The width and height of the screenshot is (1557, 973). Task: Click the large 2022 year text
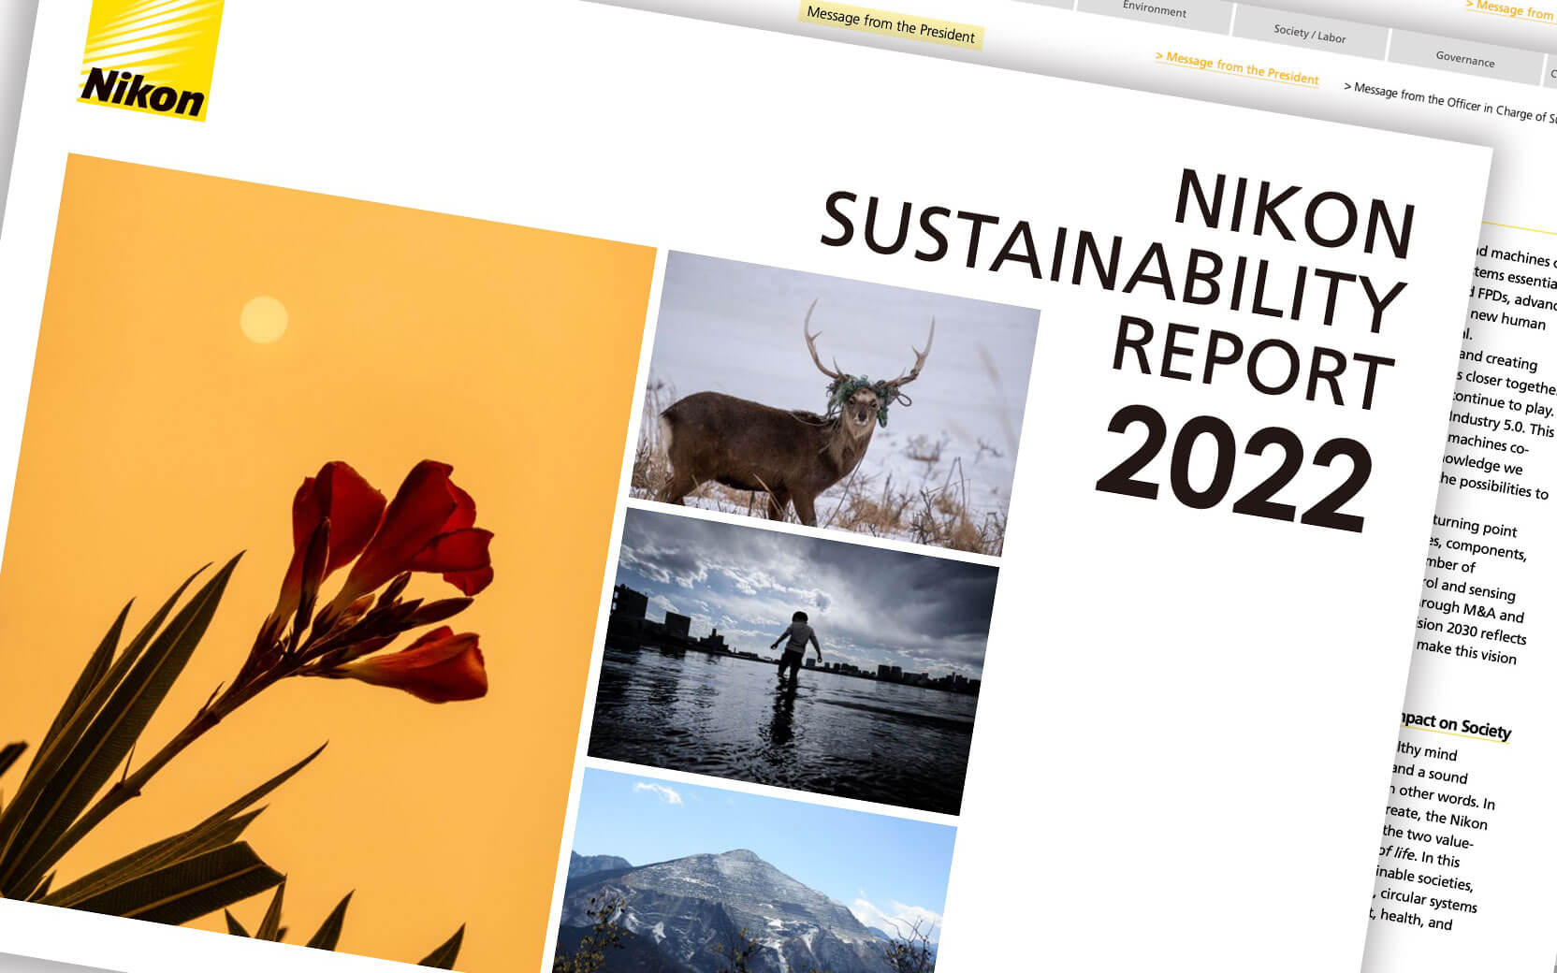(1235, 471)
